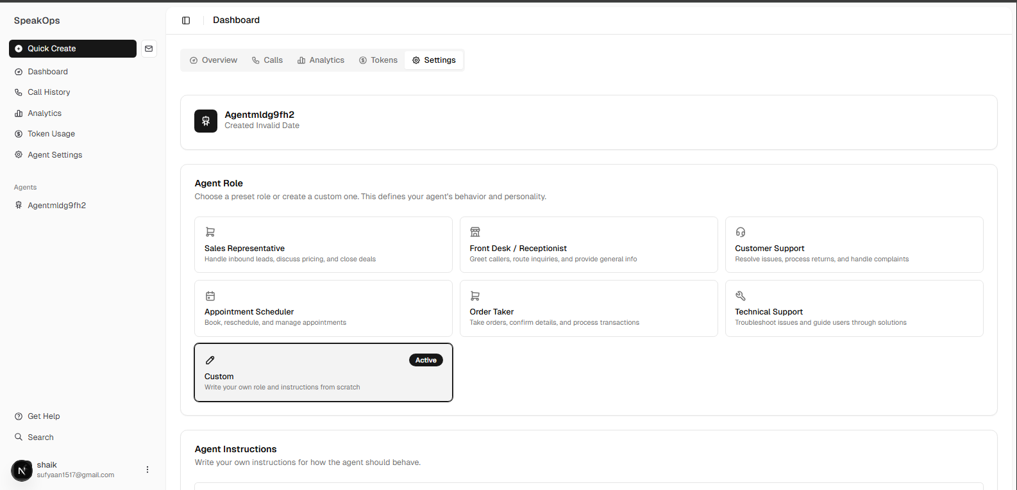Image resolution: width=1017 pixels, height=490 pixels.
Task: Click the sufyaan1517@gmail.com email text
Action: [x=76, y=475]
